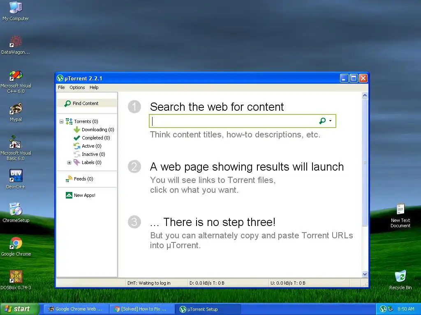Select Inactive (0) filter
The height and width of the screenshot is (315, 421).
pos(93,154)
